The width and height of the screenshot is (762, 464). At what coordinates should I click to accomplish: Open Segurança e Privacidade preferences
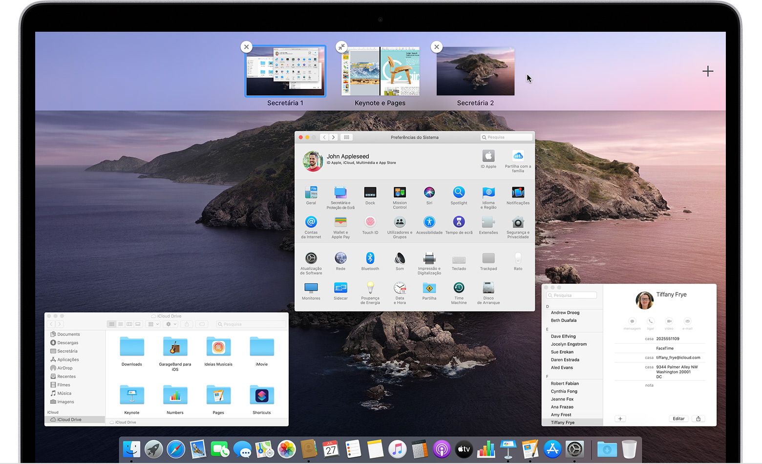point(518,227)
